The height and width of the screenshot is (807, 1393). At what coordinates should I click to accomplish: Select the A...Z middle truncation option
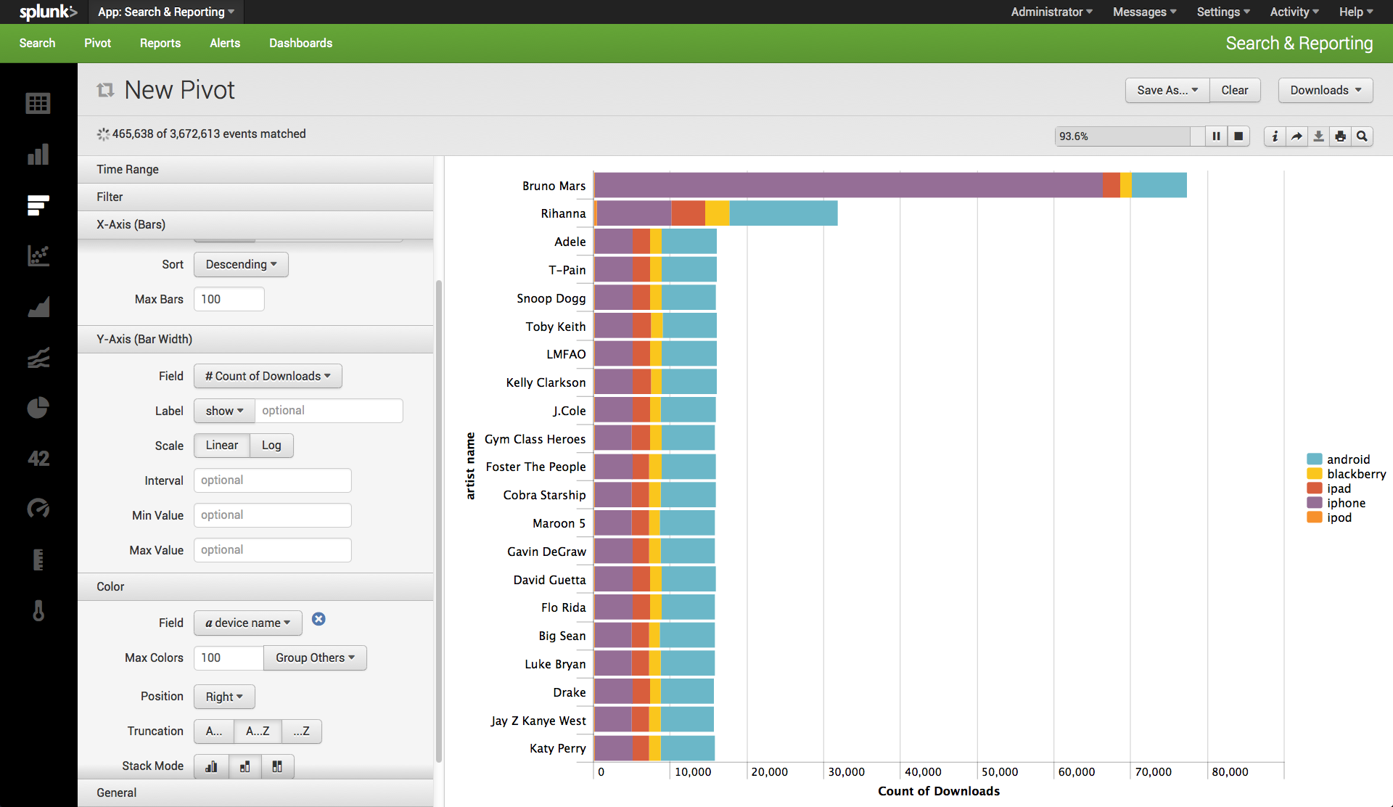258,732
